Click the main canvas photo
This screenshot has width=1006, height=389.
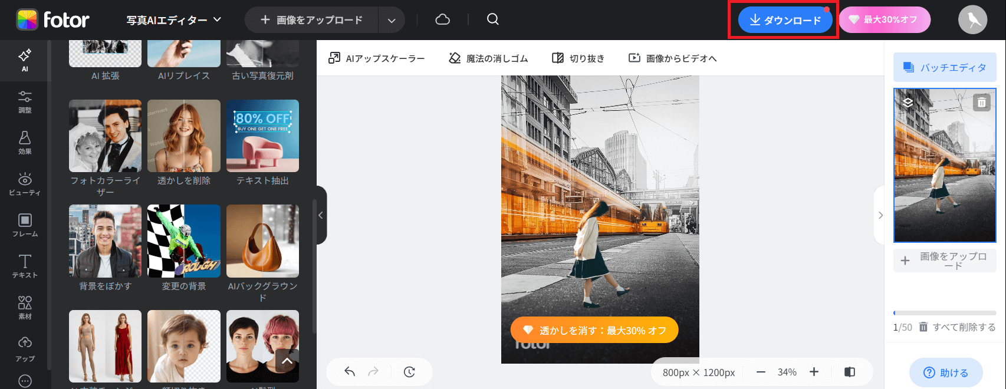[600, 219]
